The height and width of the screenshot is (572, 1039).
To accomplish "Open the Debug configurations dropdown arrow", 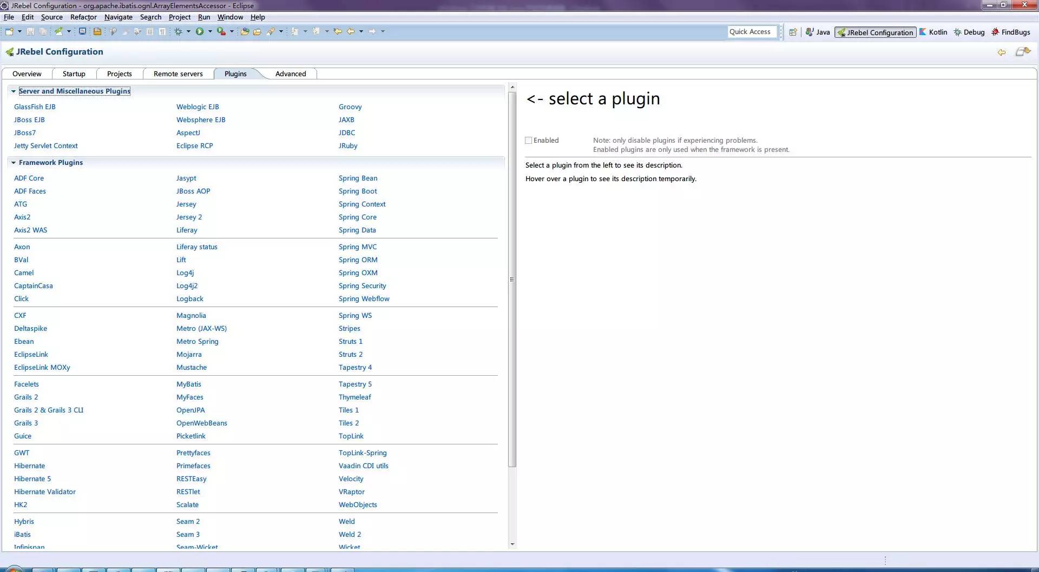I will click(188, 31).
